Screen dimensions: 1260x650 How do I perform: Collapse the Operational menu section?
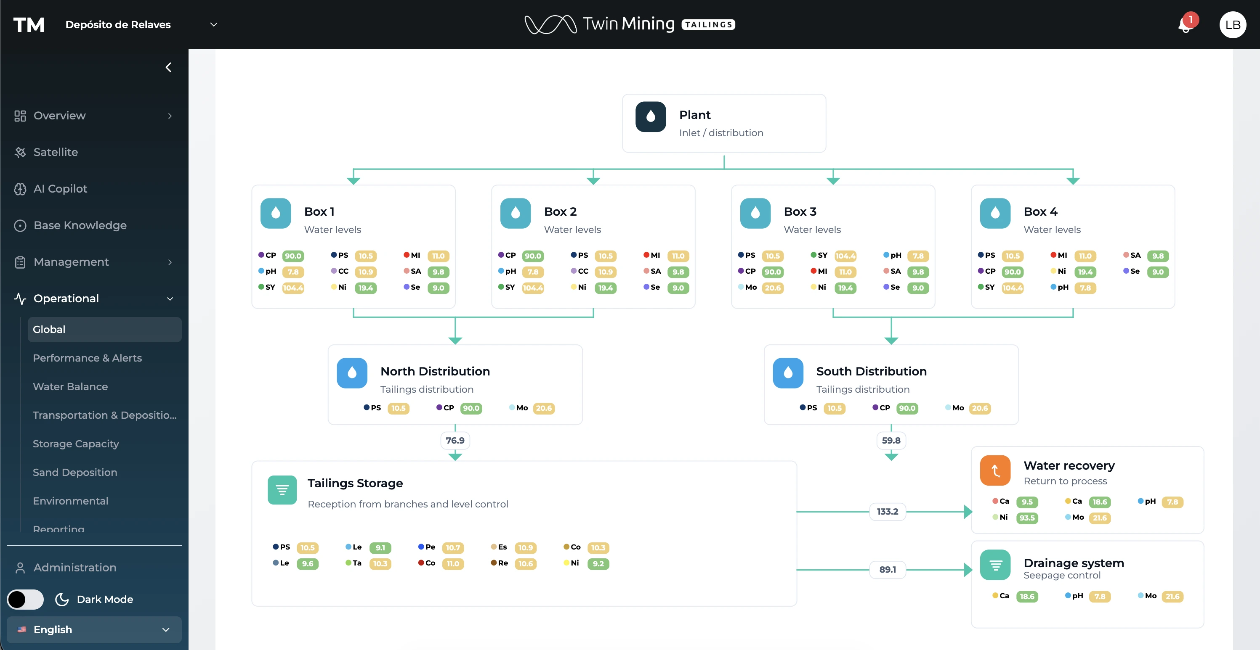point(170,299)
